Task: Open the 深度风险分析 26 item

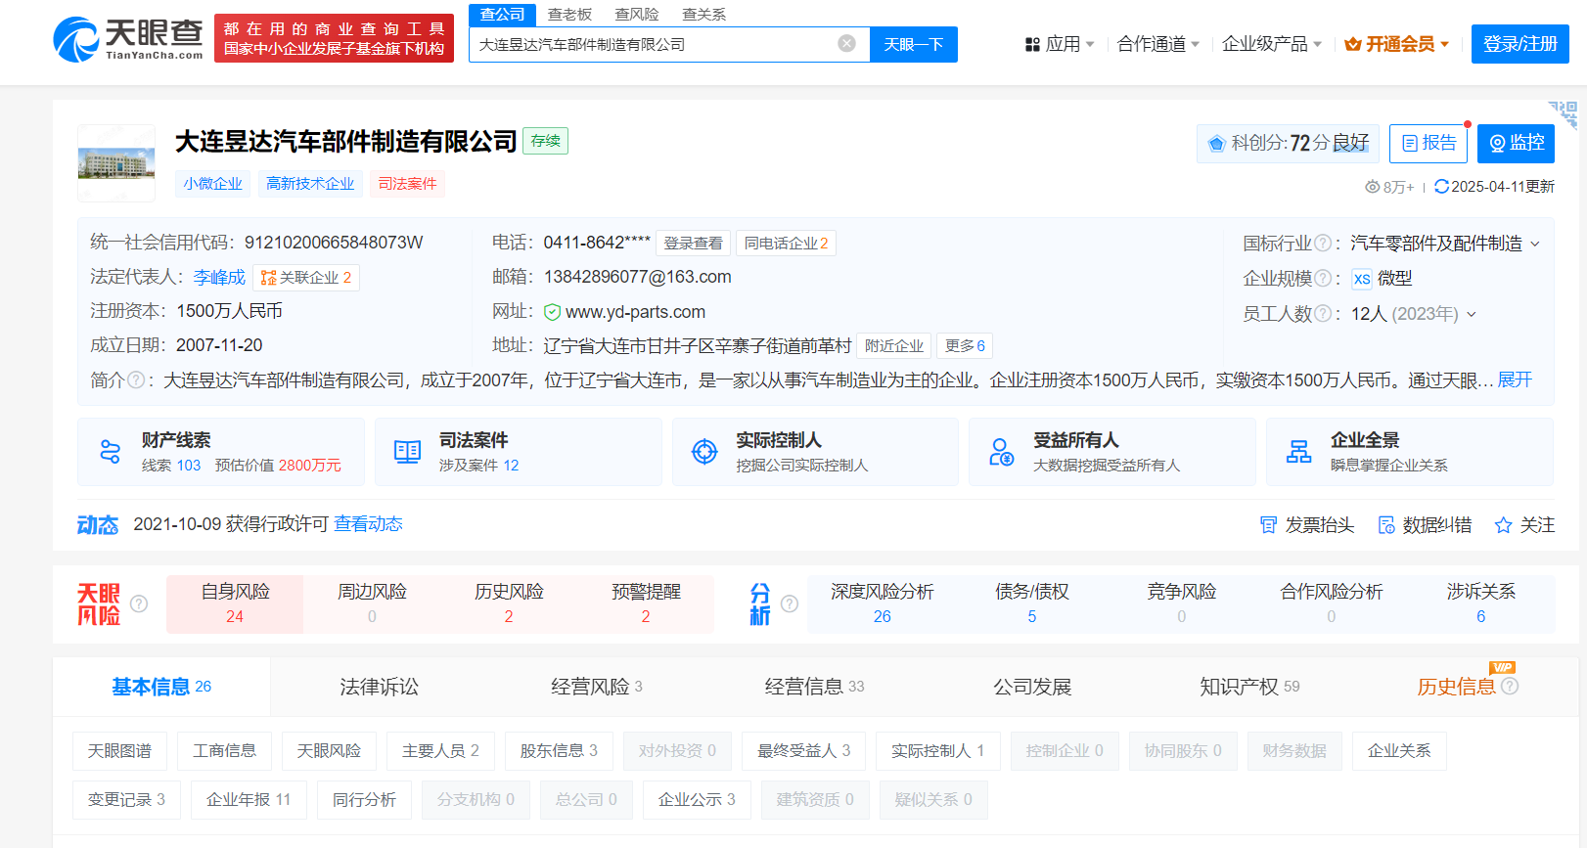Action: coord(883,603)
